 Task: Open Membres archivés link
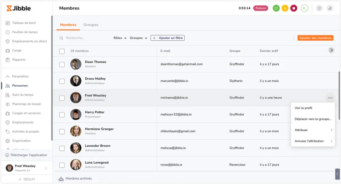79,179
